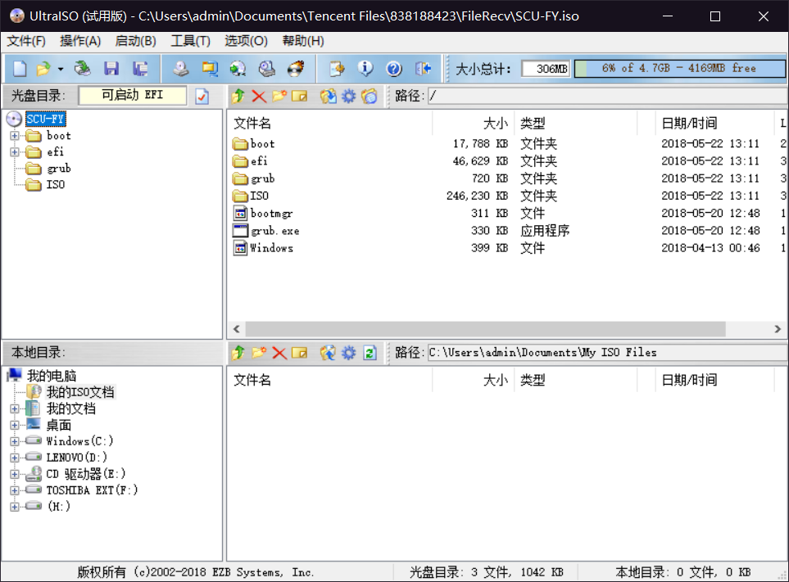The width and height of the screenshot is (789, 582).
Task: Open help question mark icon
Action: (x=394, y=69)
